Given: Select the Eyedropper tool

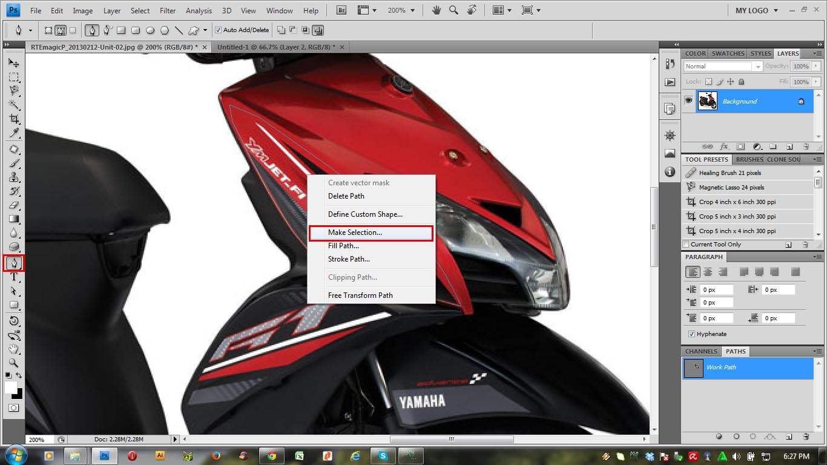Looking at the screenshot, I should click(13, 133).
